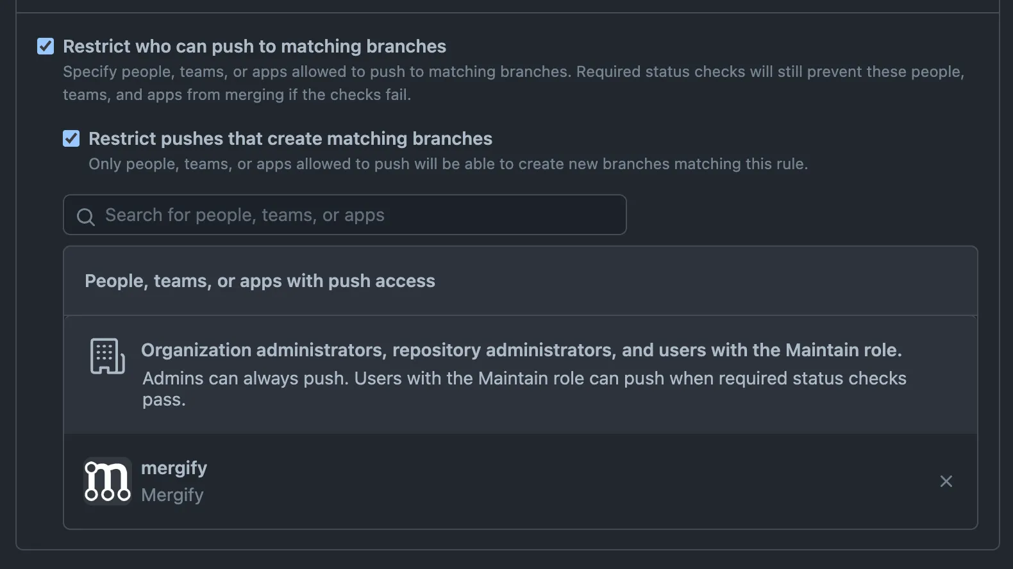Click inside the Search for people, teams, or apps field
The width and height of the screenshot is (1013, 569).
pos(344,215)
